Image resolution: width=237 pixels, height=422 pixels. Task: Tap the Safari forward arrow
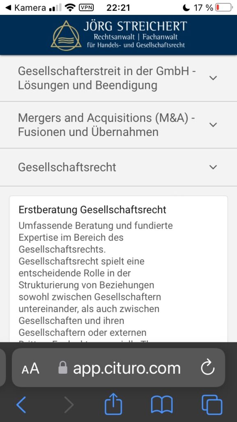pos(69,405)
